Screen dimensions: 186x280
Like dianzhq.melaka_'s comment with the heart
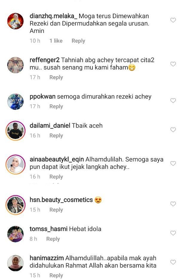pyautogui.click(x=173, y=20)
